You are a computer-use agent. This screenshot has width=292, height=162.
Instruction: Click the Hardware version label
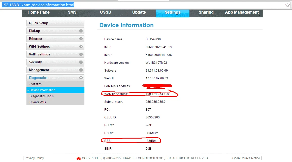point(117,63)
